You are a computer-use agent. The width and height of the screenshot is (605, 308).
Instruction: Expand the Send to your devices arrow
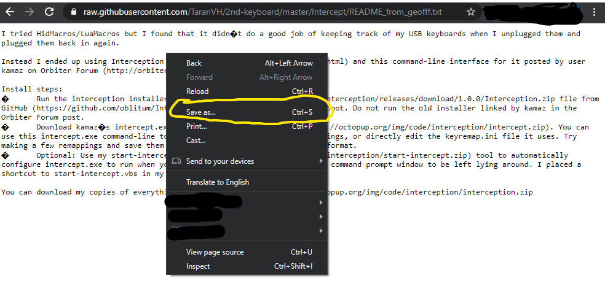tap(320, 161)
